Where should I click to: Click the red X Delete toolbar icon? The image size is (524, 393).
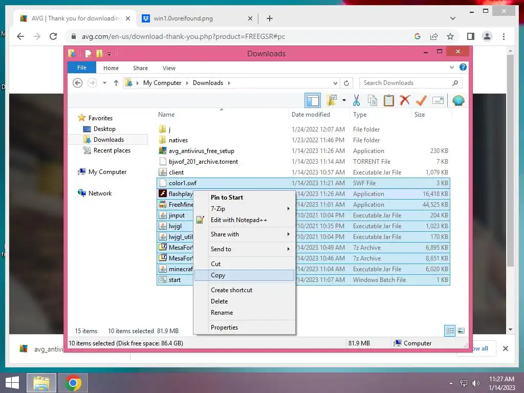click(405, 100)
